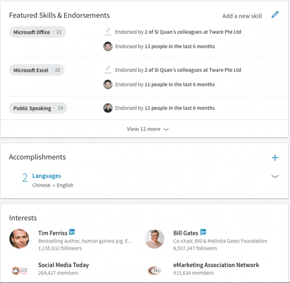Click Tware logo next to Microsoft Office endorsement
290x283 pixels.
(x=108, y=32)
